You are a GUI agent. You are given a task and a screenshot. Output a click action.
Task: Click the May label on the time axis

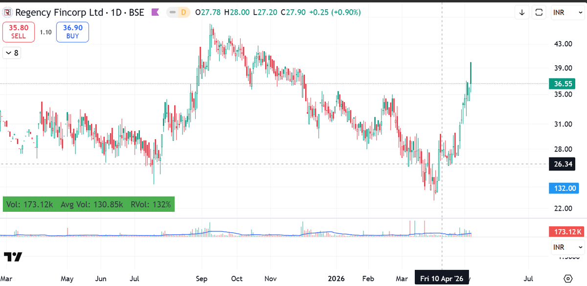(67, 279)
